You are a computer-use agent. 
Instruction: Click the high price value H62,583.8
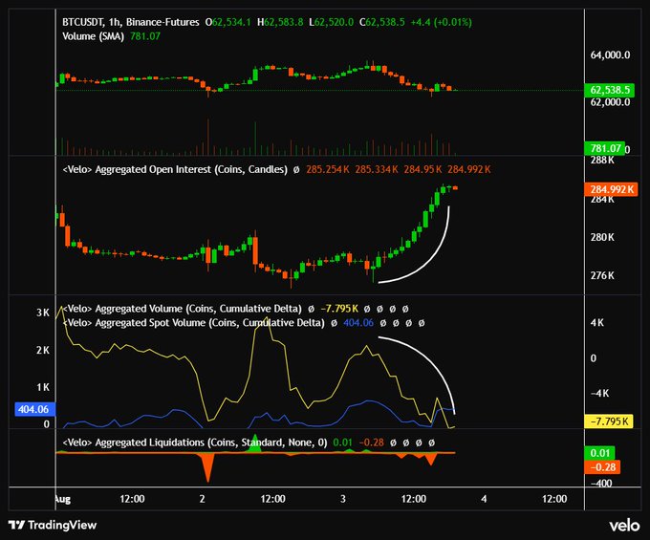coord(280,22)
